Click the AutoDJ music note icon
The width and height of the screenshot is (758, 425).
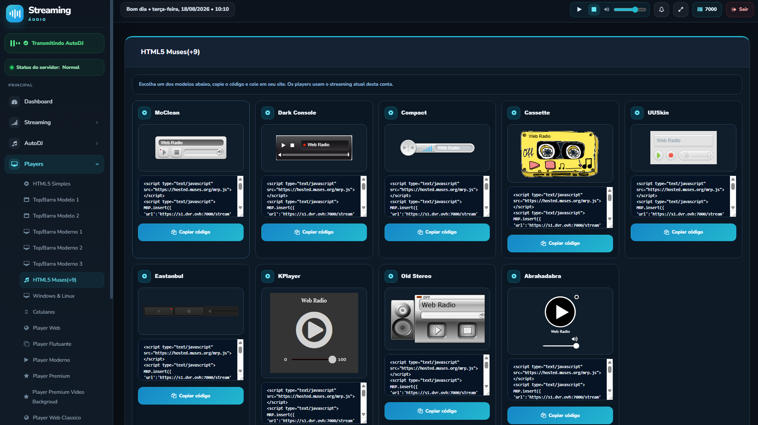(x=14, y=143)
